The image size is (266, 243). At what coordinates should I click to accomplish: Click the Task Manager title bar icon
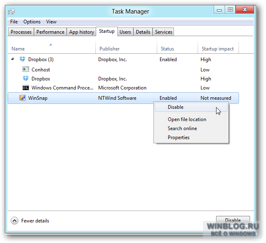point(11,11)
